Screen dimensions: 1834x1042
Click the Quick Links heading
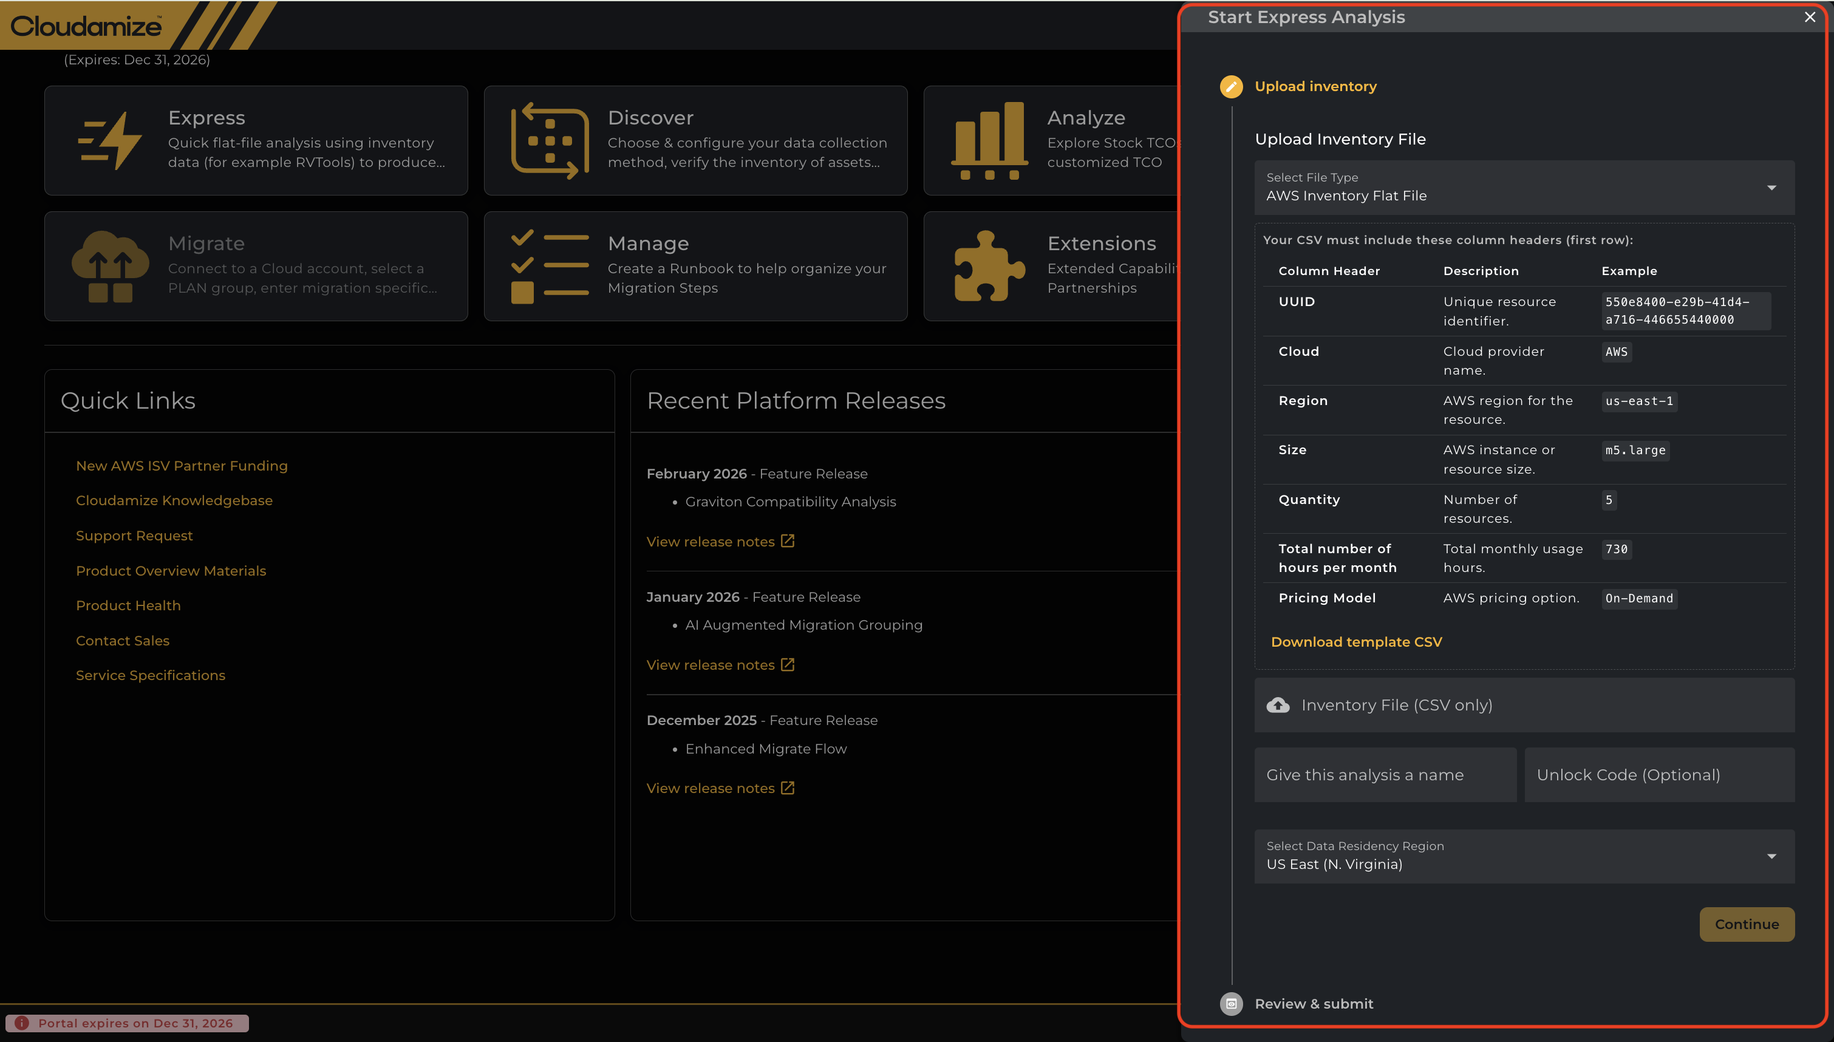coord(128,401)
